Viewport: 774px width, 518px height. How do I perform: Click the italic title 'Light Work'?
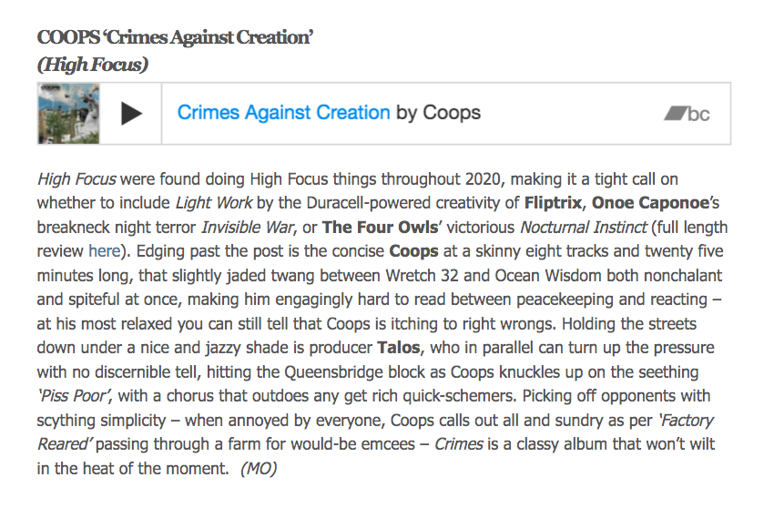[x=214, y=203]
